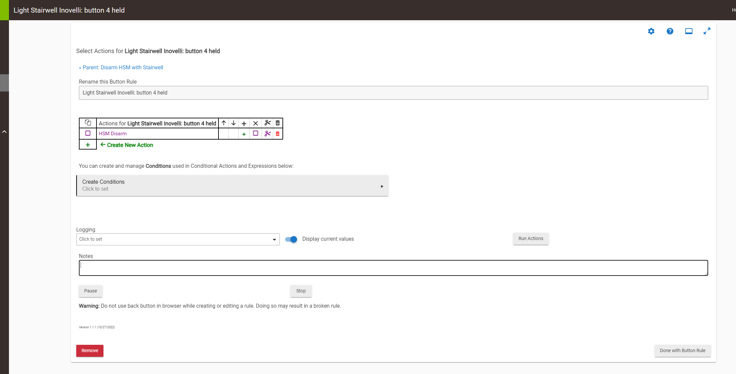Open the settings gear icon
This screenshot has width=736, height=374.
[x=651, y=31]
